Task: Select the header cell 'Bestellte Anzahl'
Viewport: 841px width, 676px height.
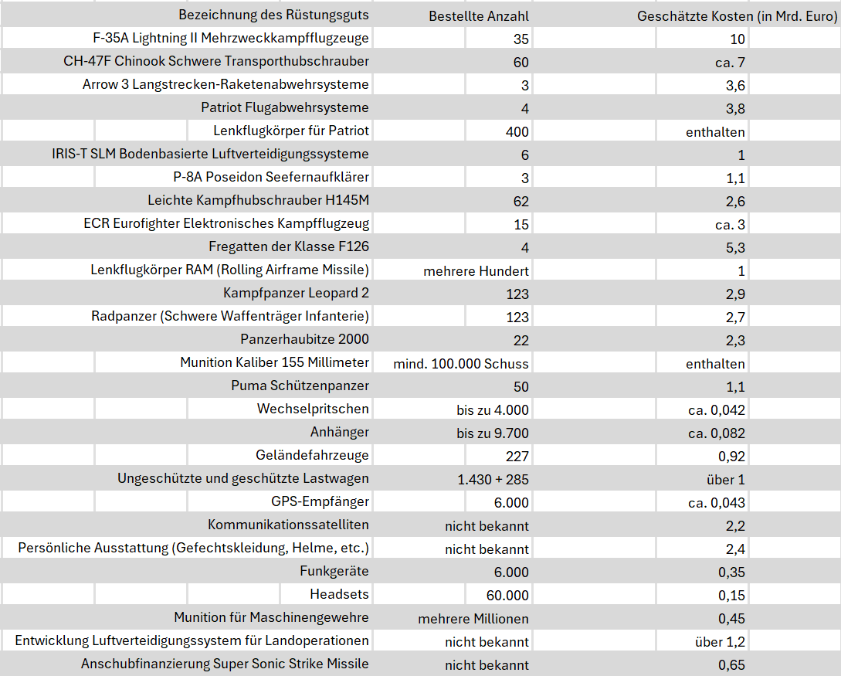Action: (x=479, y=16)
